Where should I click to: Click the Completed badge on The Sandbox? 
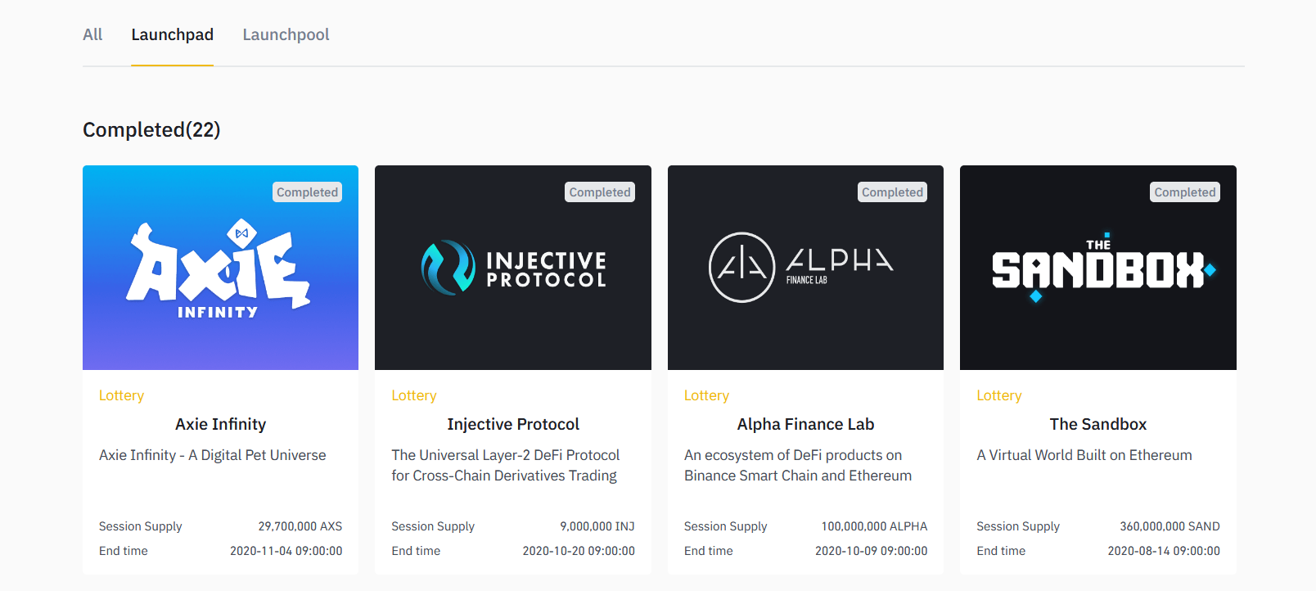[1184, 192]
